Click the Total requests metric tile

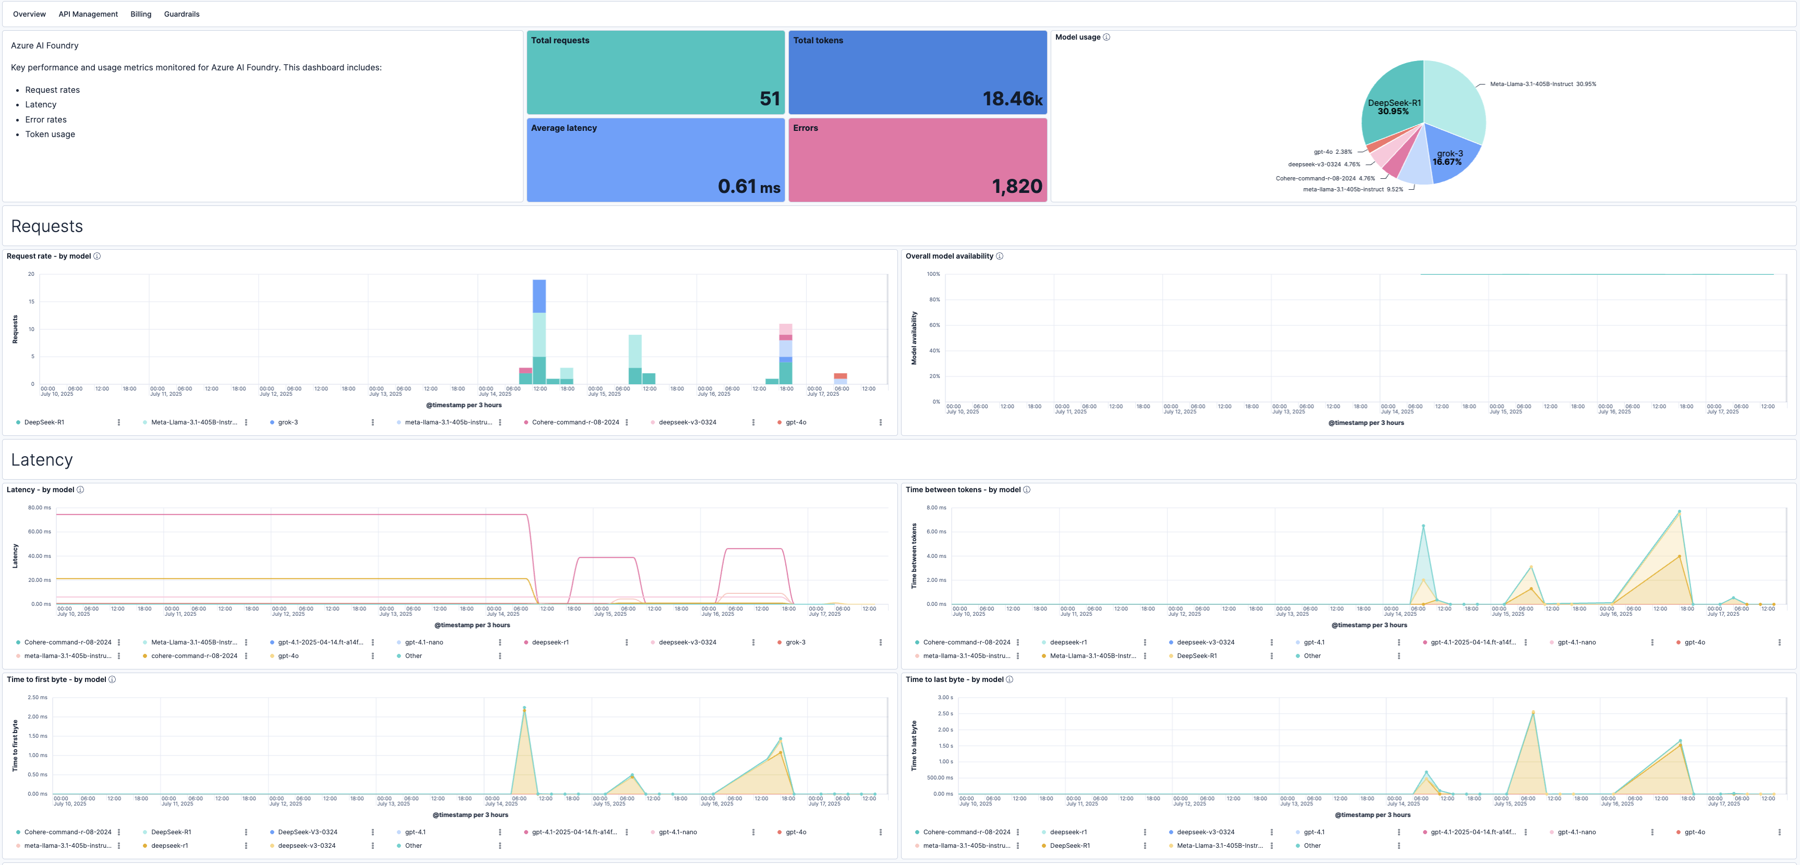(655, 72)
